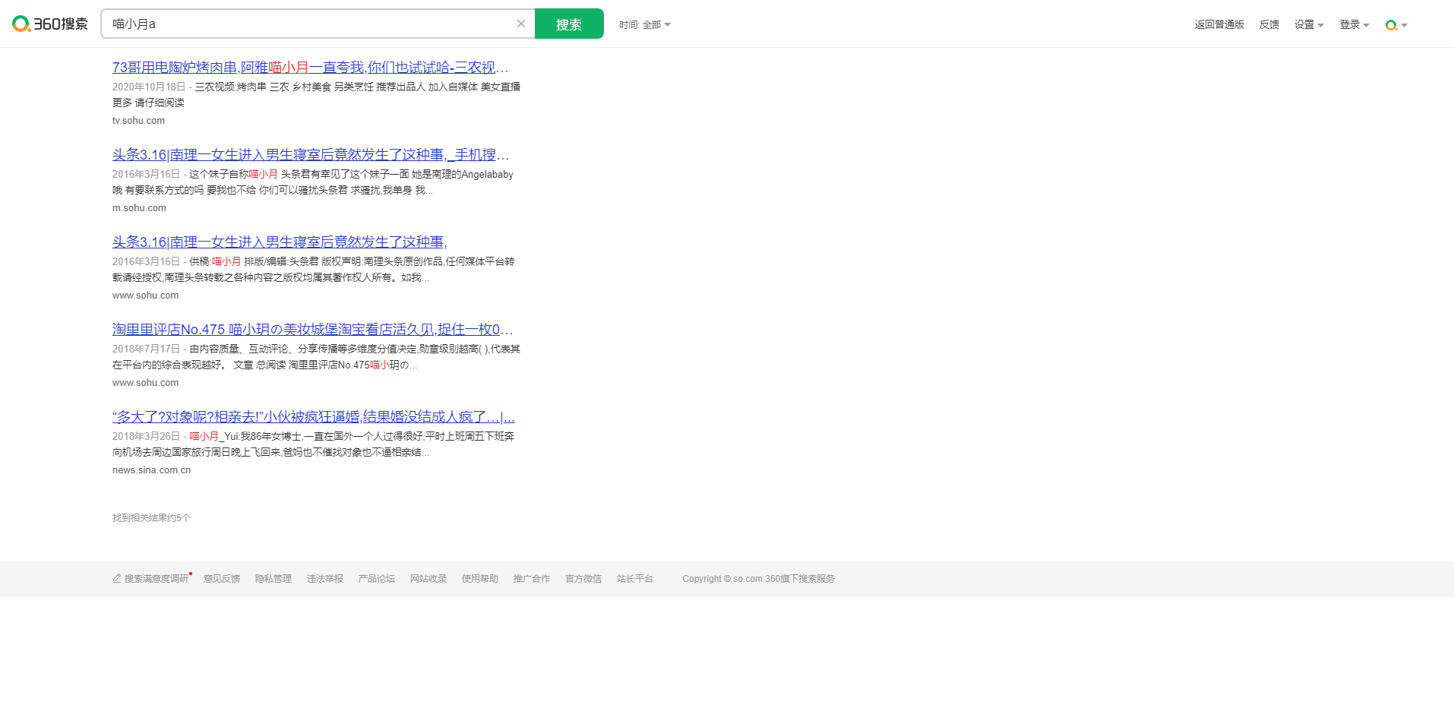Open result 淘里里评店No.475
This screenshot has width=1454, height=705.
point(313,330)
